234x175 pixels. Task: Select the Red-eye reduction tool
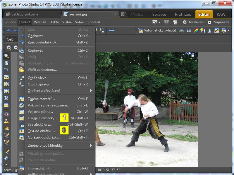coord(6,114)
